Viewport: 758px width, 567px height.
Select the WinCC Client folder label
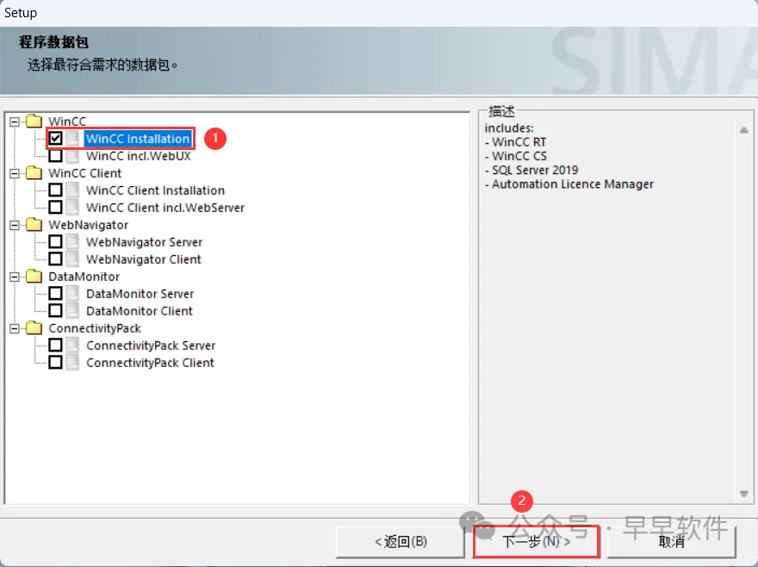coord(85,173)
